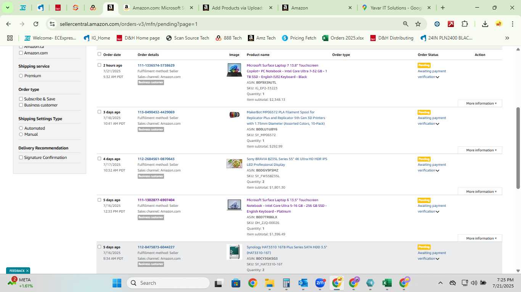Expand payment verification for Synology order
Image resolution: width=521 pixels, height=292 pixels.
[437, 259]
